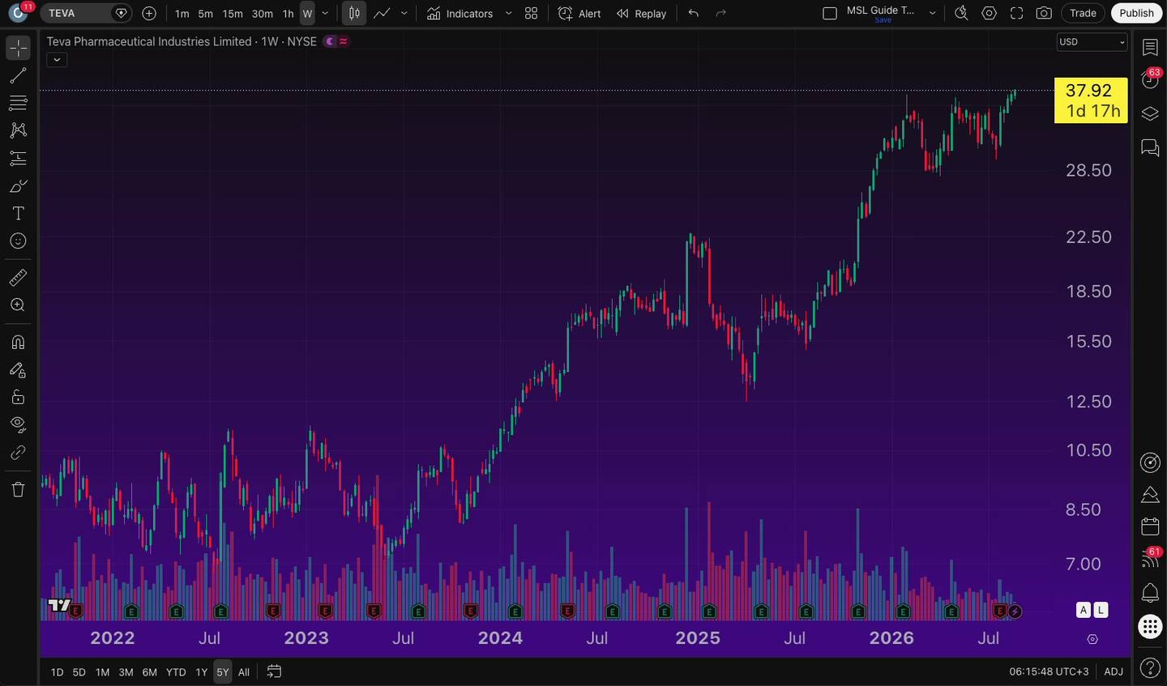This screenshot has height=686, width=1167.
Task: Click the drawings link sync icon
Action: tap(18, 453)
